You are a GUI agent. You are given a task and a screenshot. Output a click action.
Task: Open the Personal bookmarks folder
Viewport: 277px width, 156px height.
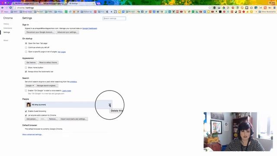(x=39, y=12)
